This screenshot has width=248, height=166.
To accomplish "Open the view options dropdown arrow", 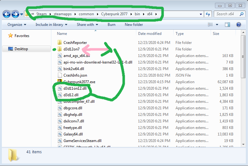I will [217, 25].
